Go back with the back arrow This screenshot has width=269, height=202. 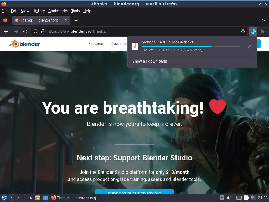pos(6,32)
